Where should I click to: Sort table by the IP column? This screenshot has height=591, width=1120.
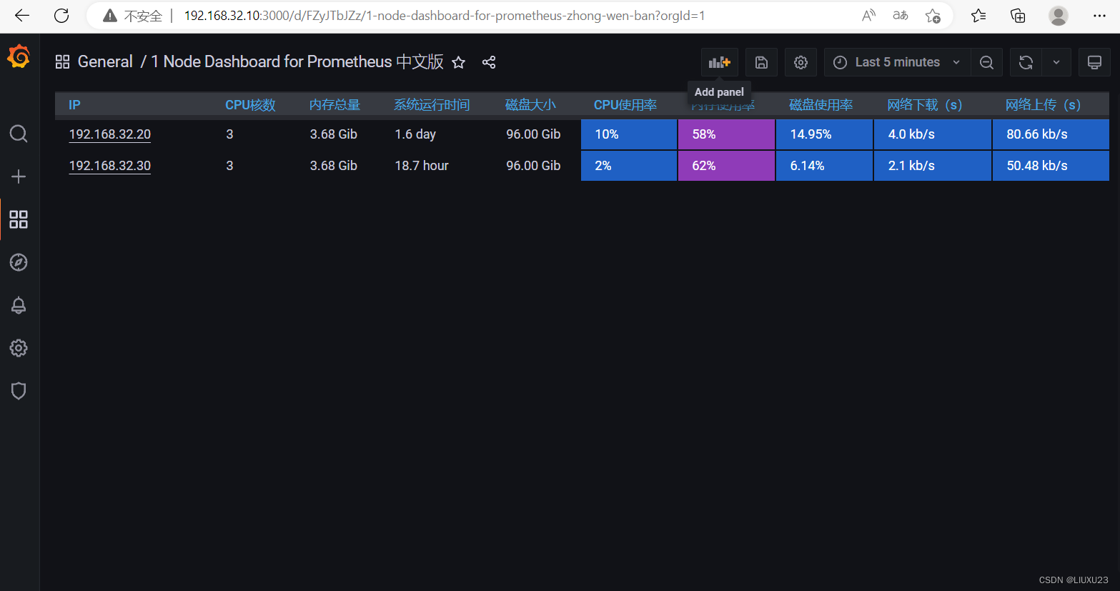pos(74,105)
